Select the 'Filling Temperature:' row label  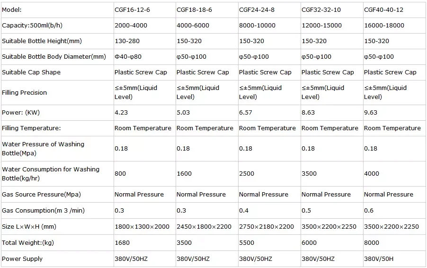[x=31, y=128]
